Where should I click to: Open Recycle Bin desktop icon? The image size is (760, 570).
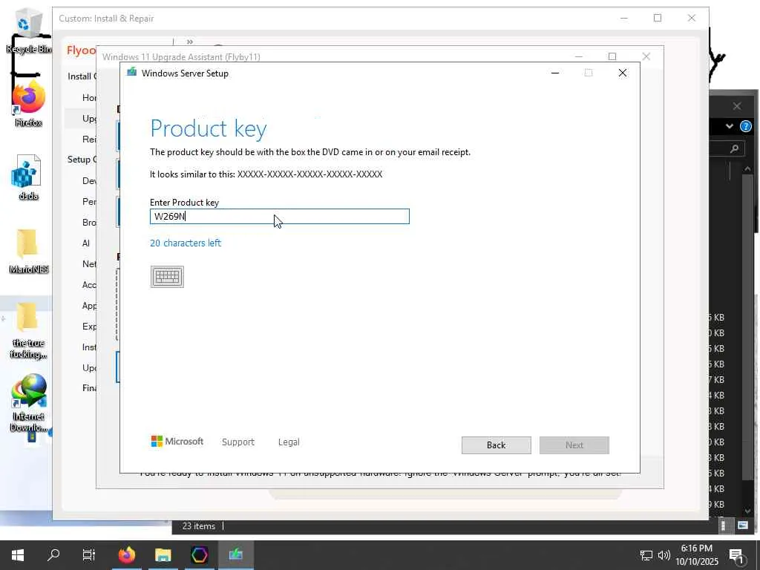pyautogui.click(x=29, y=30)
